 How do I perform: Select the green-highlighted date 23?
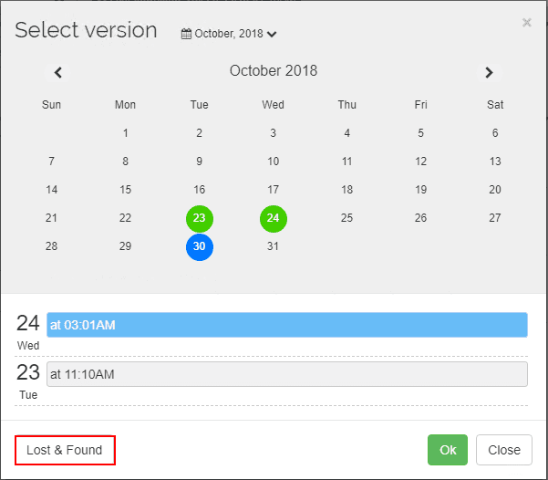click(200, 219)
